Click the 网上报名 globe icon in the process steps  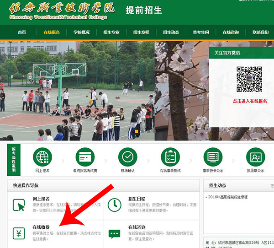(42, 157)
